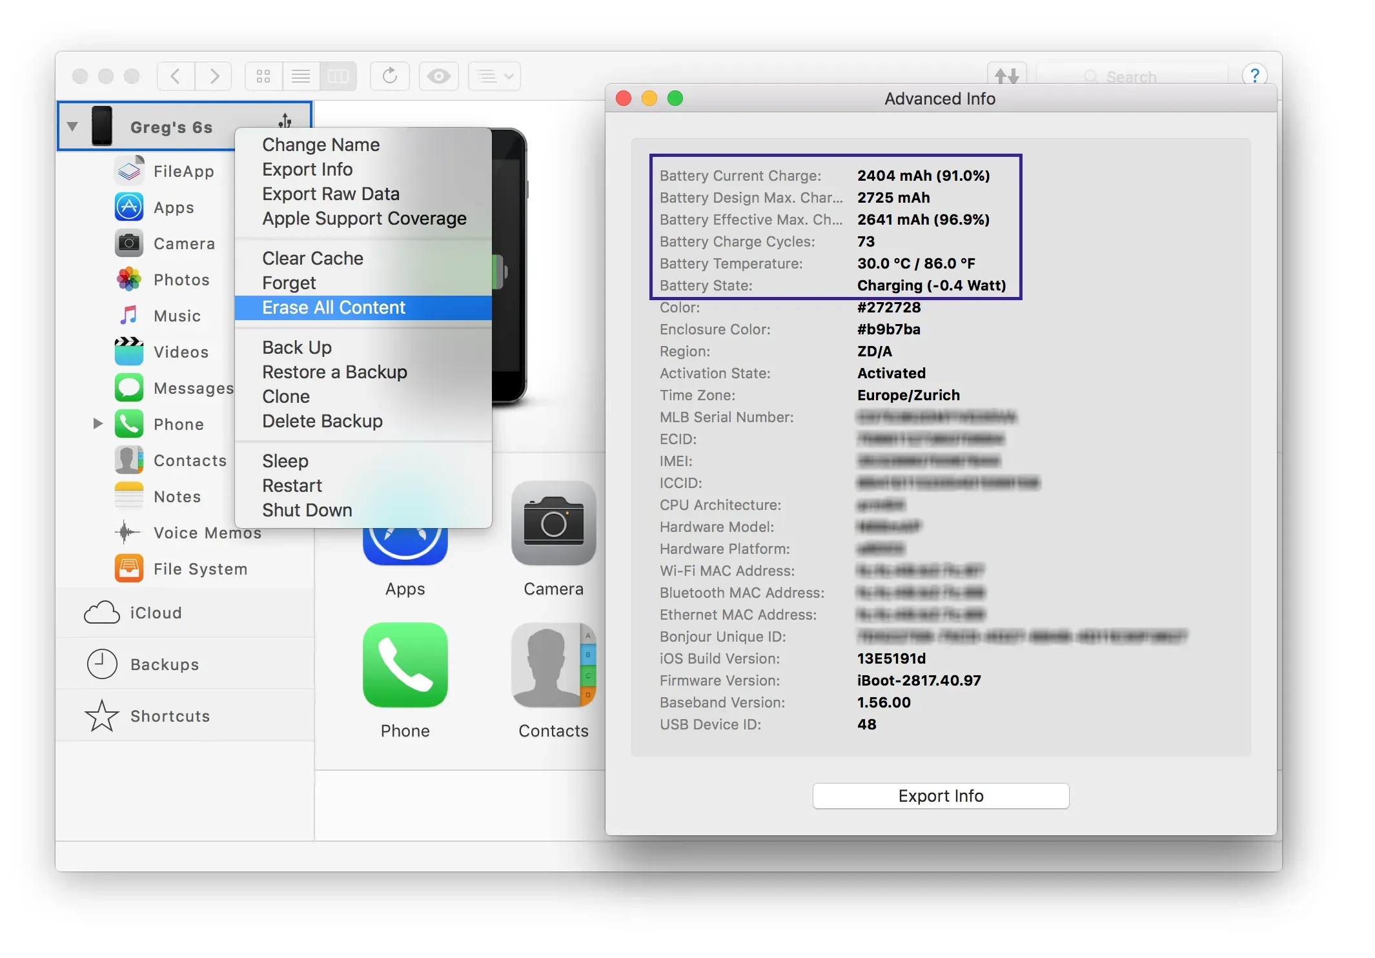The height and width of the screenshot is (958, 1375).
Task: Switch to icon grid view
Action: tap(263, 76)
